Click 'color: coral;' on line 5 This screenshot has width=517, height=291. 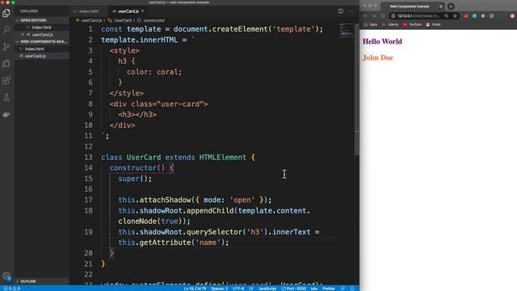(x=154, y=72)
